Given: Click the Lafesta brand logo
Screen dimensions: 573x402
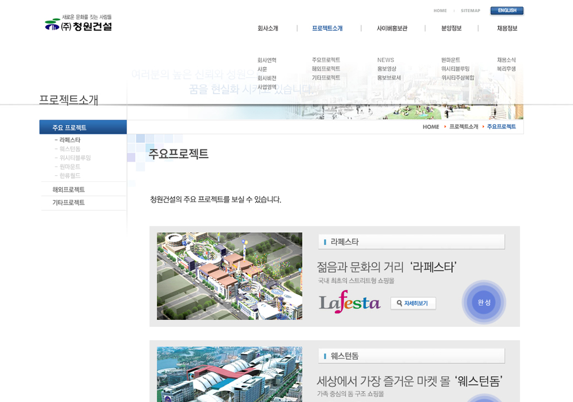Looking at the screenshot, I should [x=349, y=302].
